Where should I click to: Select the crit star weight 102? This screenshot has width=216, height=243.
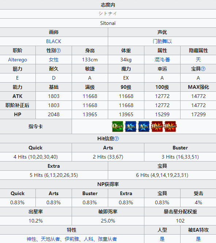[x=180, y=221]
